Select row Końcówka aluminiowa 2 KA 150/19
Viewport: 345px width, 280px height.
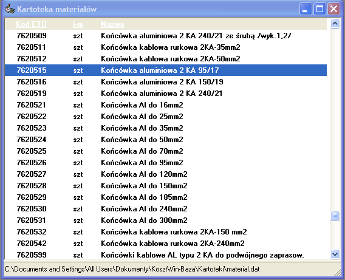pyautogui.click(x=166, y=82)
